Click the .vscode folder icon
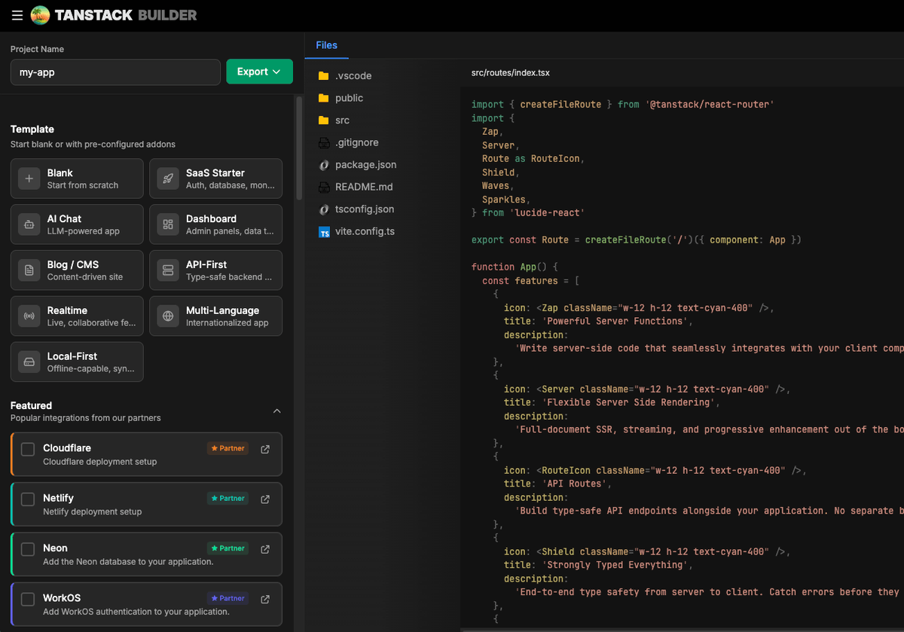904x632 pixels. [324, 76]
